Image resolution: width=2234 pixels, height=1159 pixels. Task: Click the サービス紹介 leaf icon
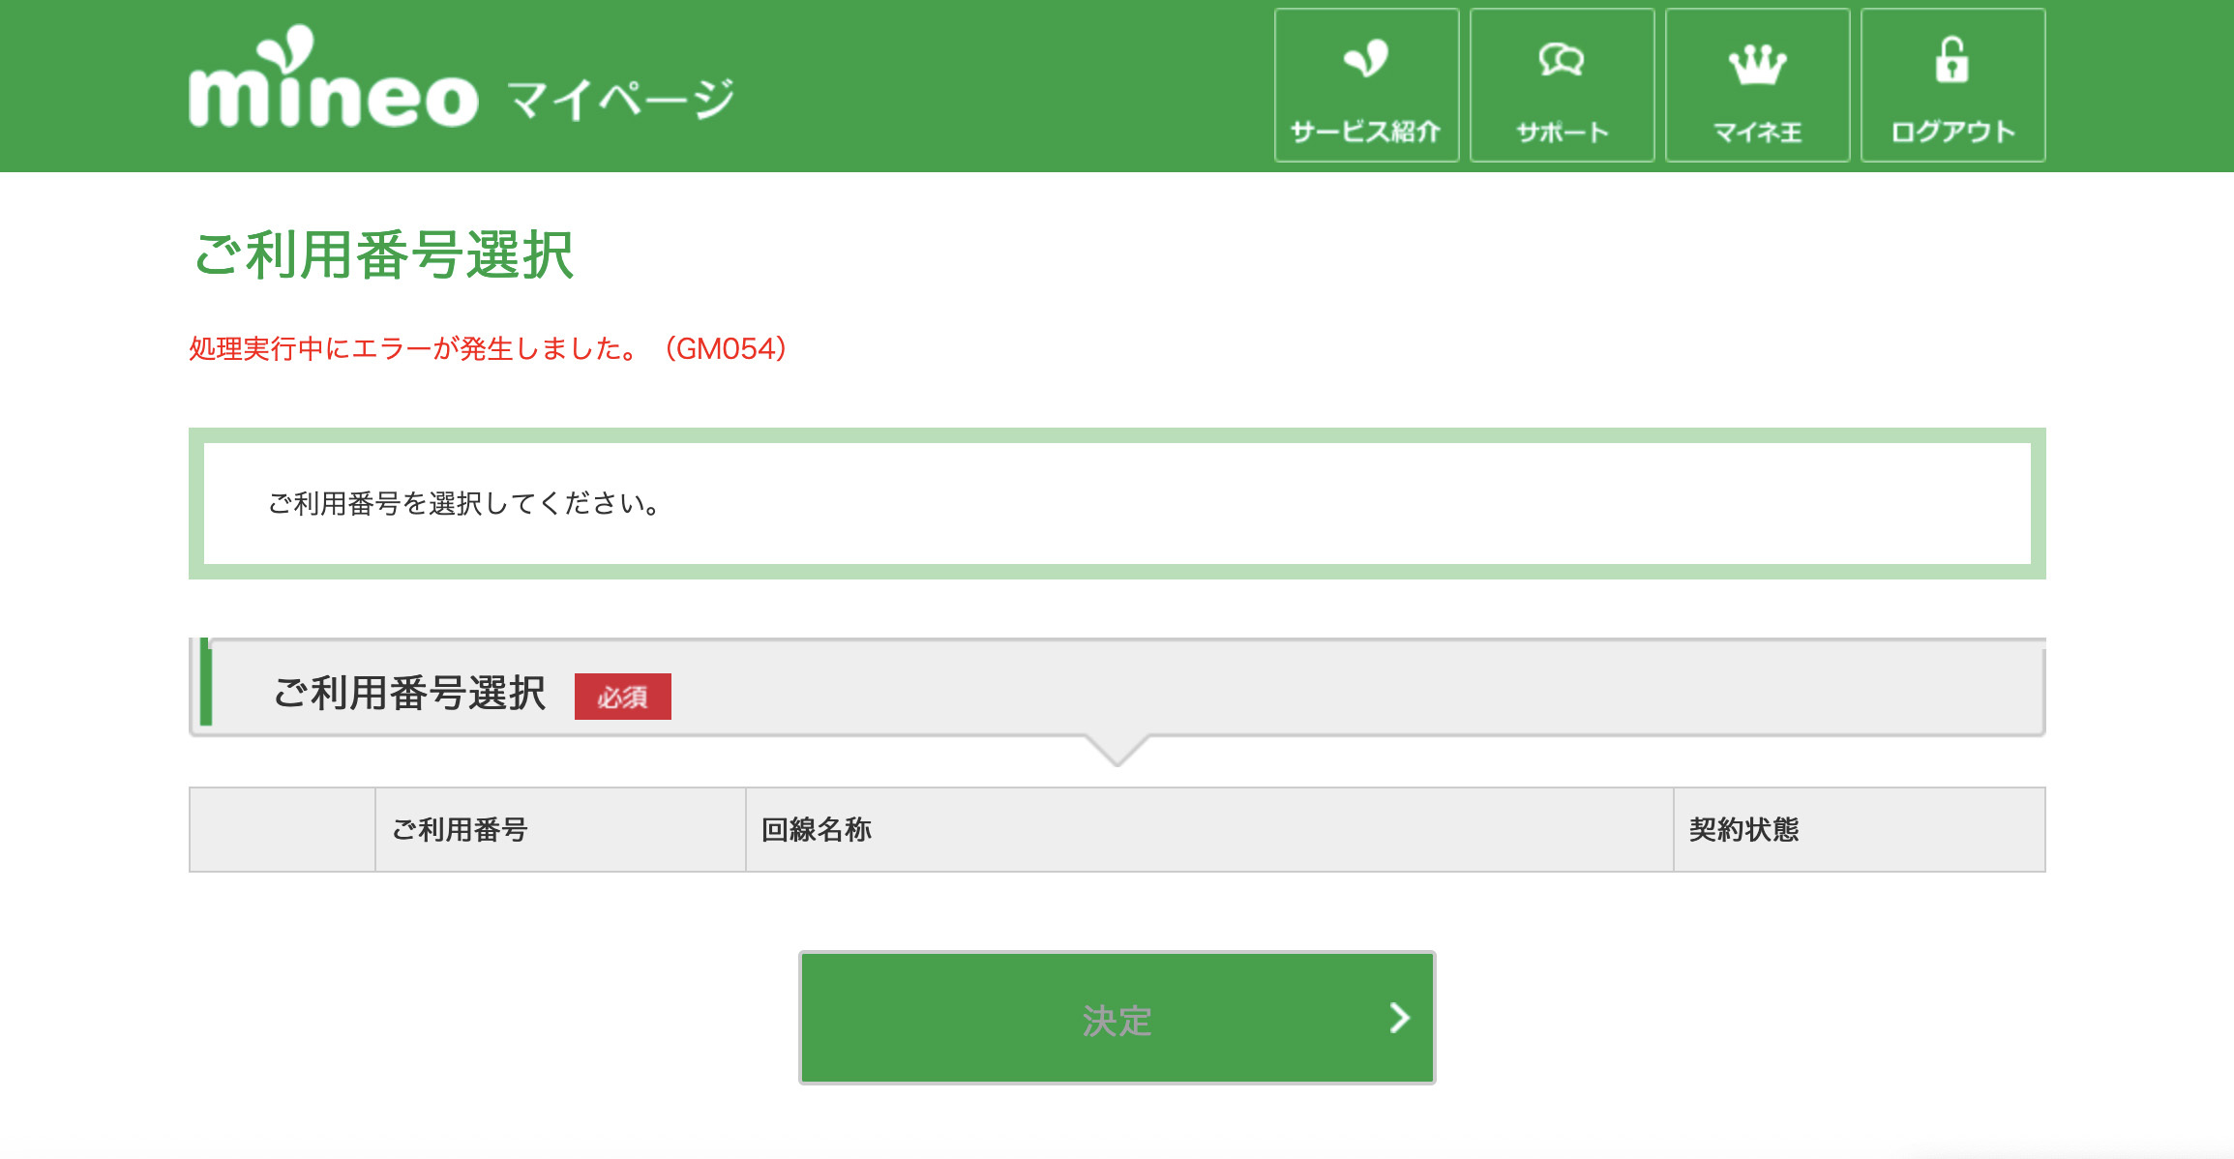[1366, 59]
